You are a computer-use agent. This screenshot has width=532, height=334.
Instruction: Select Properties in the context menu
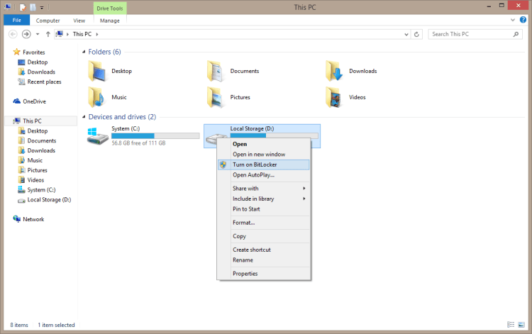245,274
